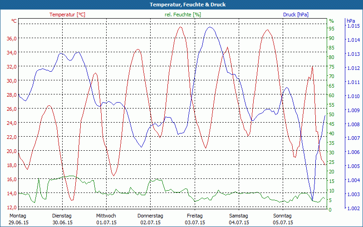
Task: Click the 36,0 tick on the temperature axis
Action: click(x=12, y=38)
